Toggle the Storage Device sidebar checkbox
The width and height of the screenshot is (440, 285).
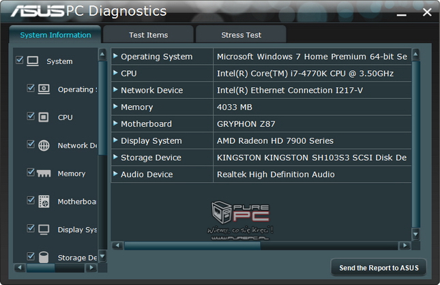tap(31, 256)
